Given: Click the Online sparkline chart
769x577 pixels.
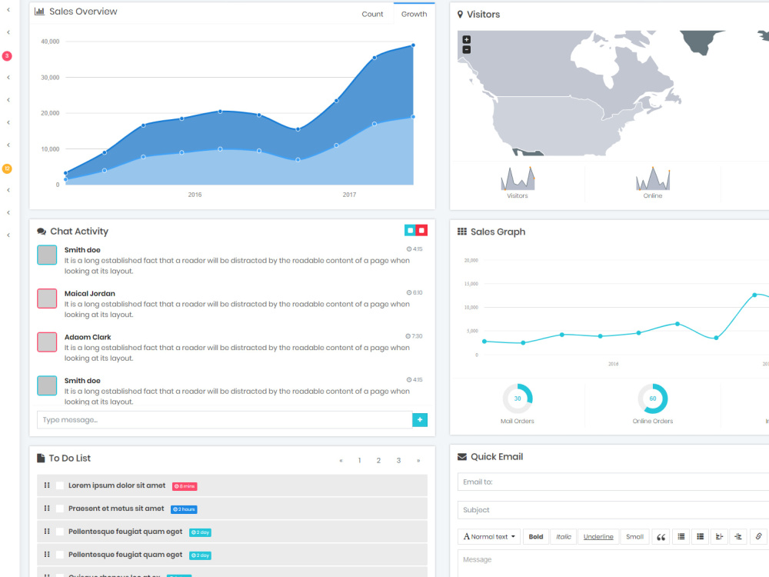Looking at the screenshot, I should coord(653,178).
